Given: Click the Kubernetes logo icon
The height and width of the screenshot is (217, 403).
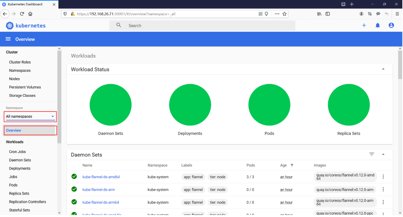Looking at the screenshot, I should coord(9,25).
